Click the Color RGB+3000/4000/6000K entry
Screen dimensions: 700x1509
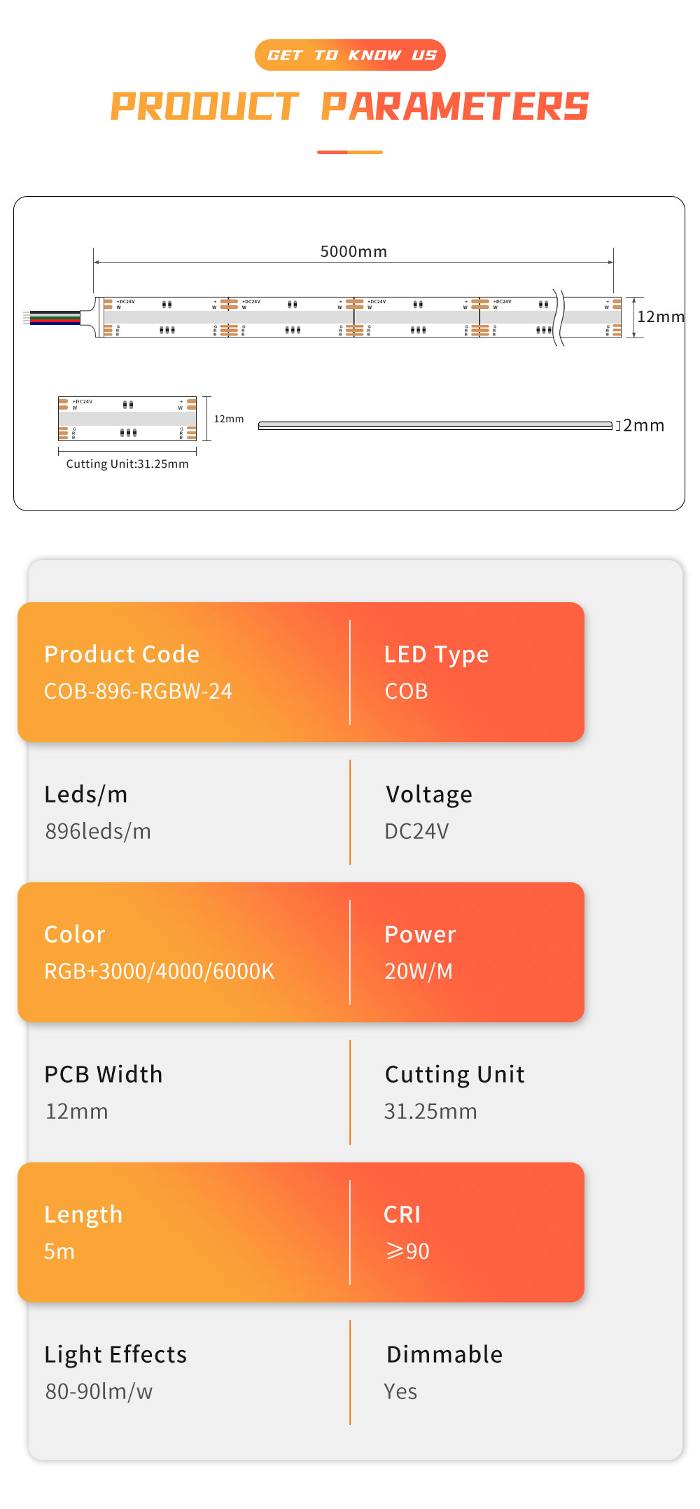point(160,952)
